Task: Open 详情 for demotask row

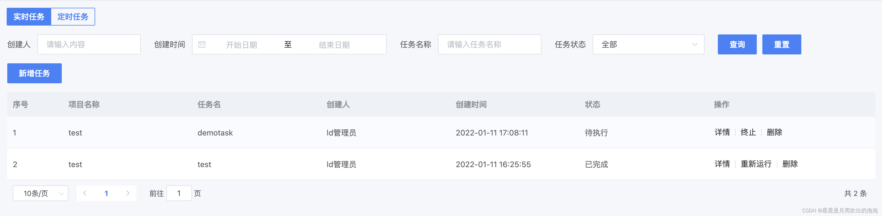Action: pyautogui.click(x=722, y=132)
